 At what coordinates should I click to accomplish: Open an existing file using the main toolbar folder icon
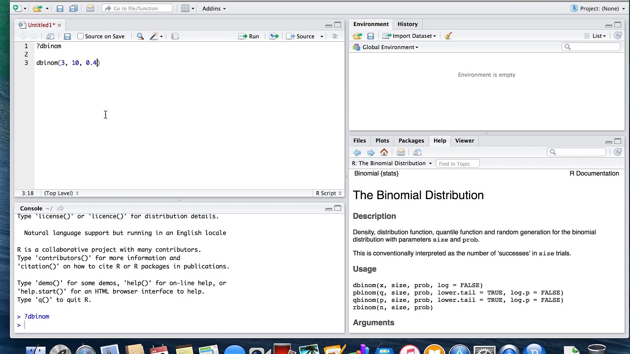(x=37, y=8)
